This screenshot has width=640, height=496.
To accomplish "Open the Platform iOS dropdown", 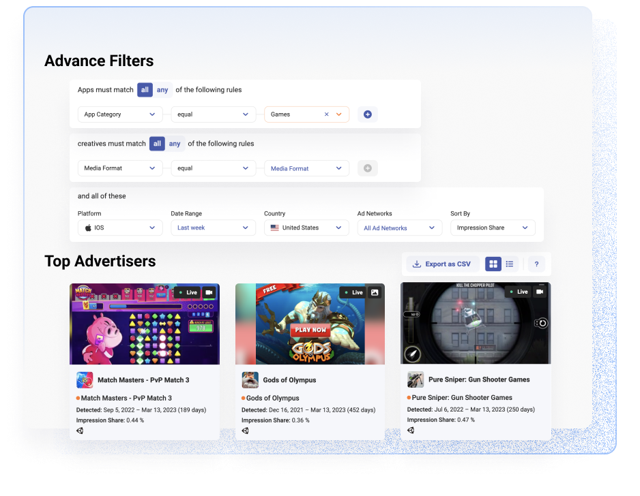I will pyautogui.click(x=120, y=228).
